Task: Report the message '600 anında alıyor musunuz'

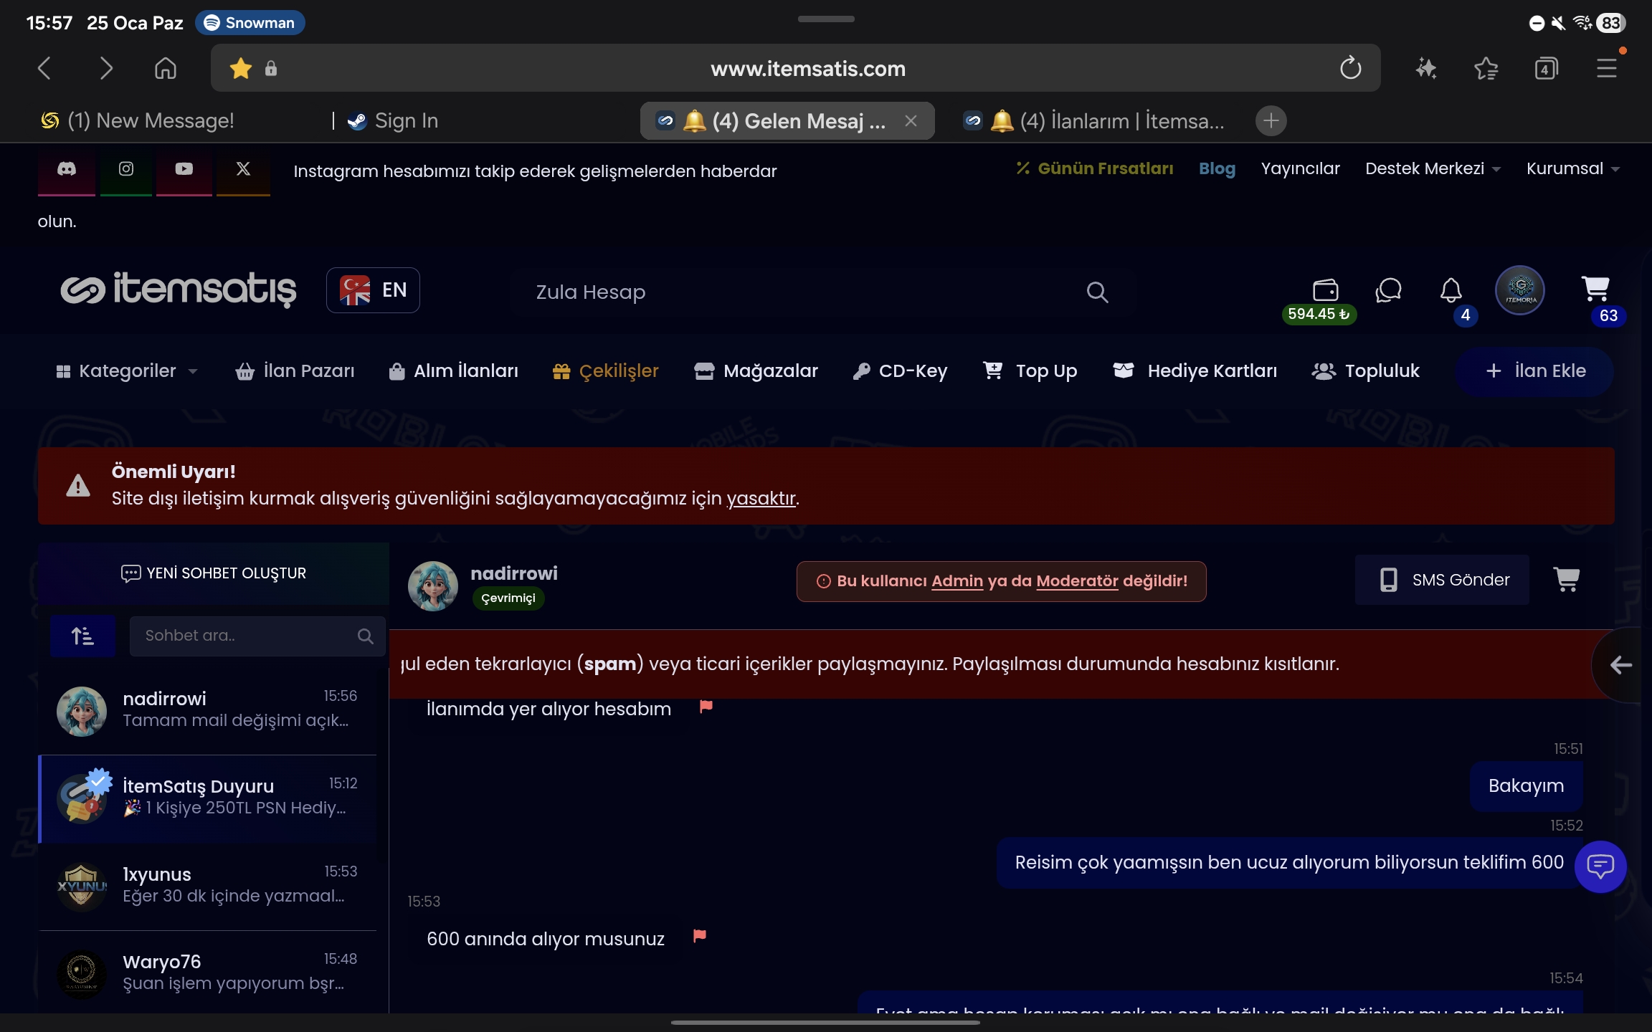Action: coord(700,935)
